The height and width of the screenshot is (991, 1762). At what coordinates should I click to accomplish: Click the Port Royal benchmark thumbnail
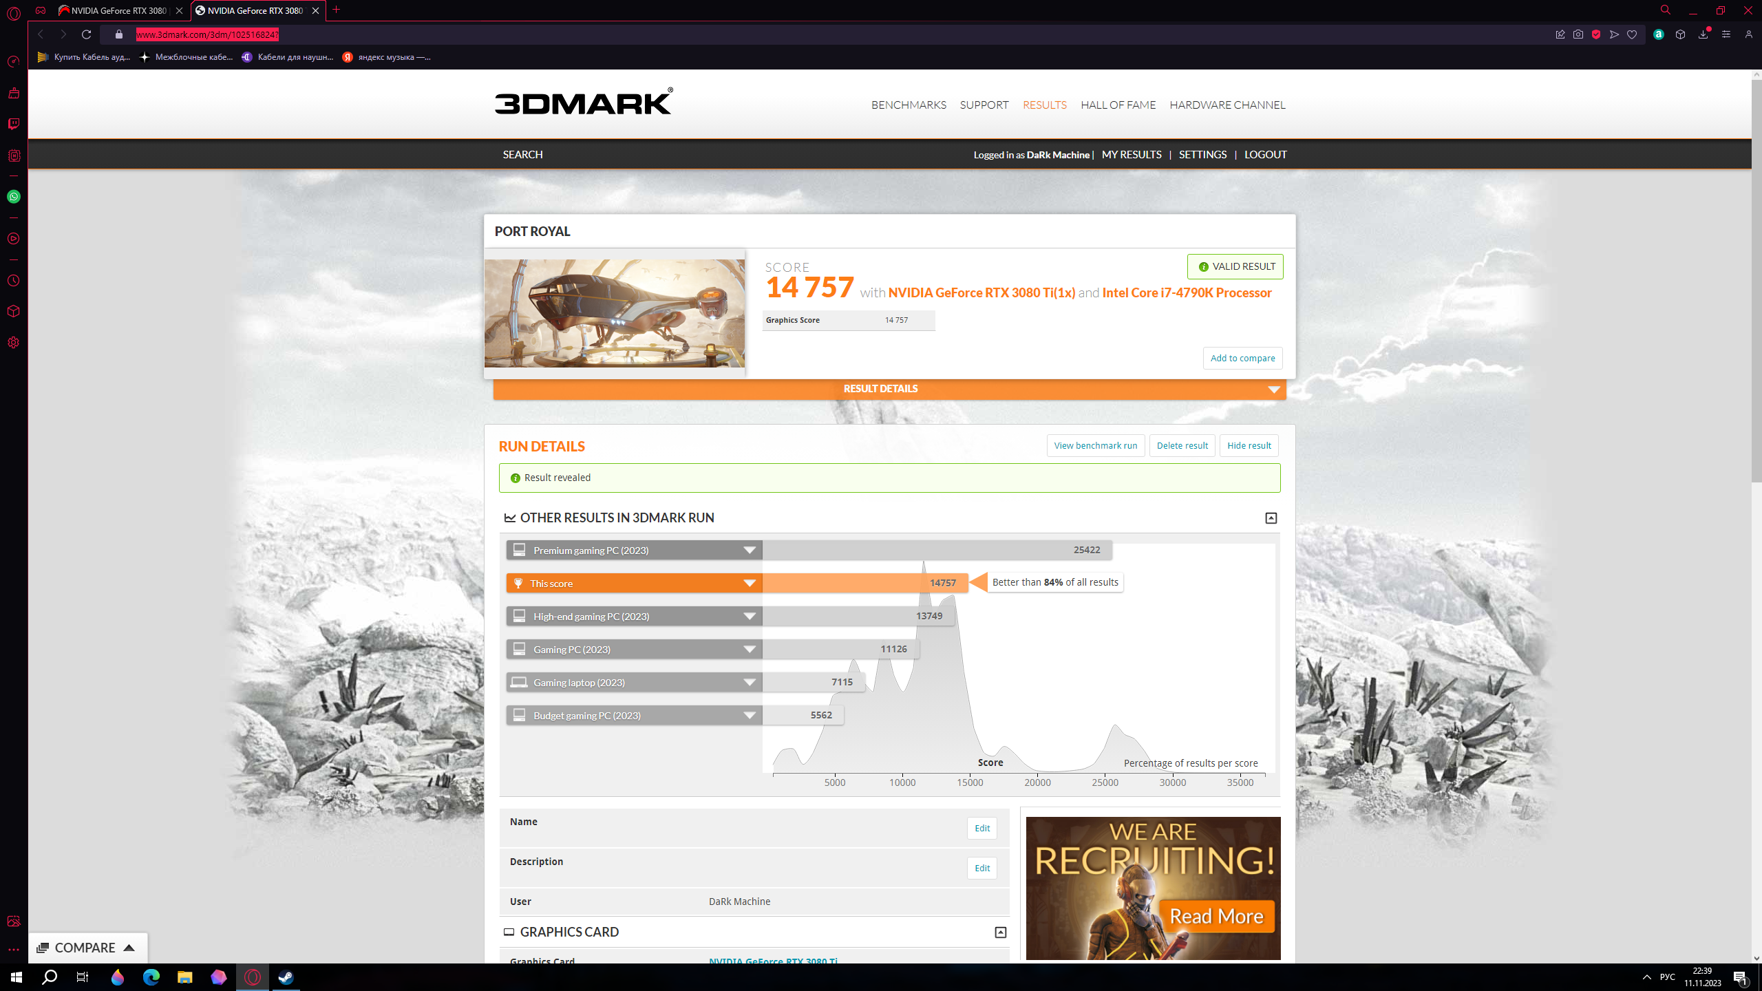(x=614, y=313)
